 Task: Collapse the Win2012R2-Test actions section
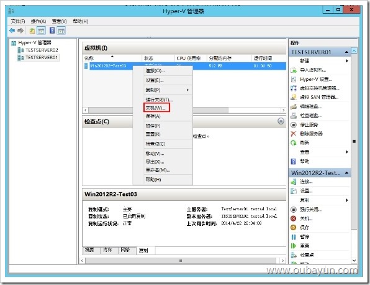346,172
